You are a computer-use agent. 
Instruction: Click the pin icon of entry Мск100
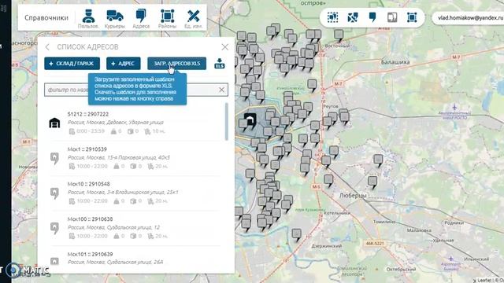pos(54,228)
